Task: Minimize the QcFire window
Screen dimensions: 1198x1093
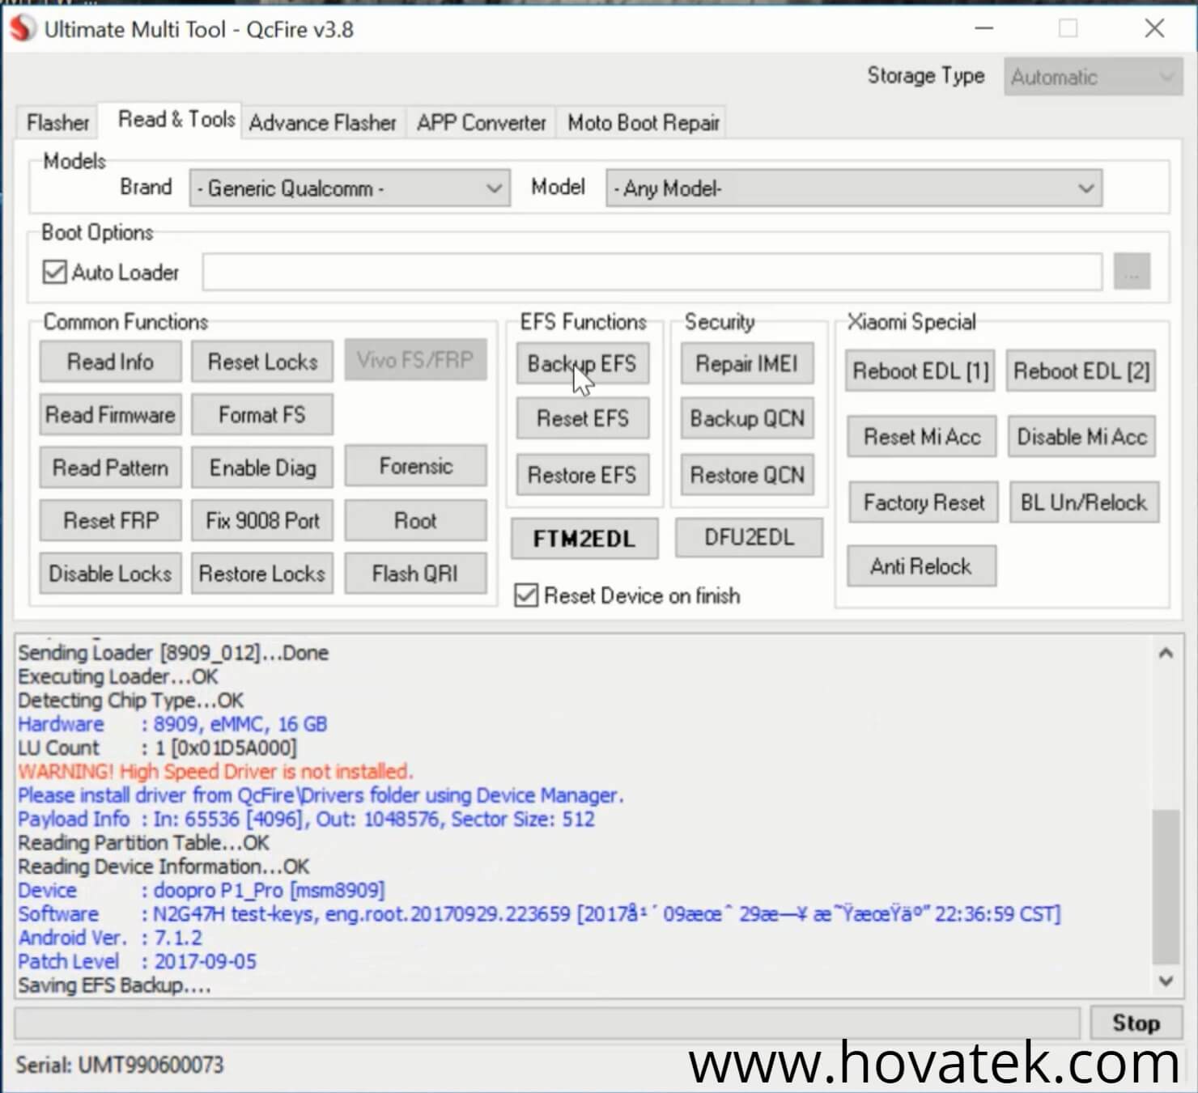Action: tap(984, 28)
